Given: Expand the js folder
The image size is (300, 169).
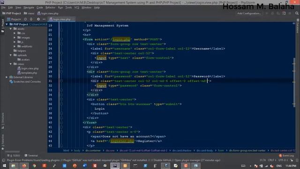Looking at the screenshot, I should point(15,42).
